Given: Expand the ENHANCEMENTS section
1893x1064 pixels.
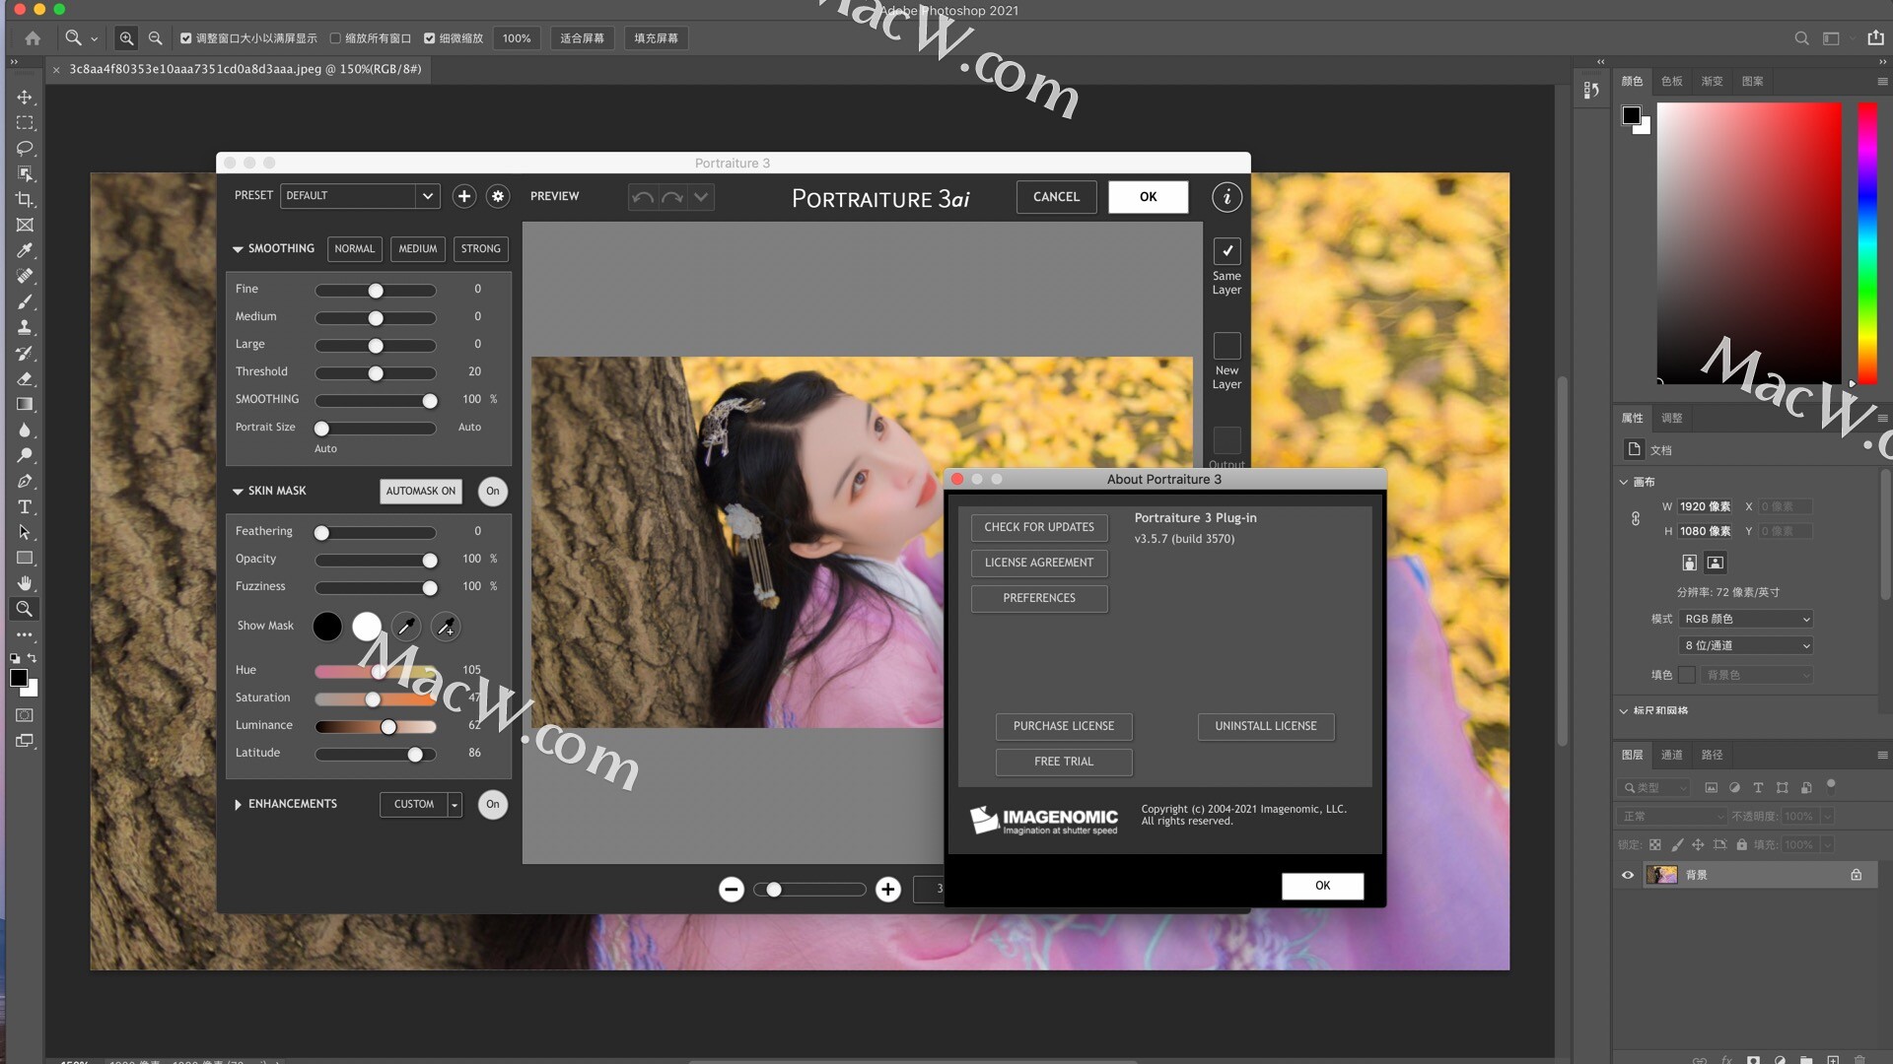Looking at the screenshot, I should tap(238, 803).
